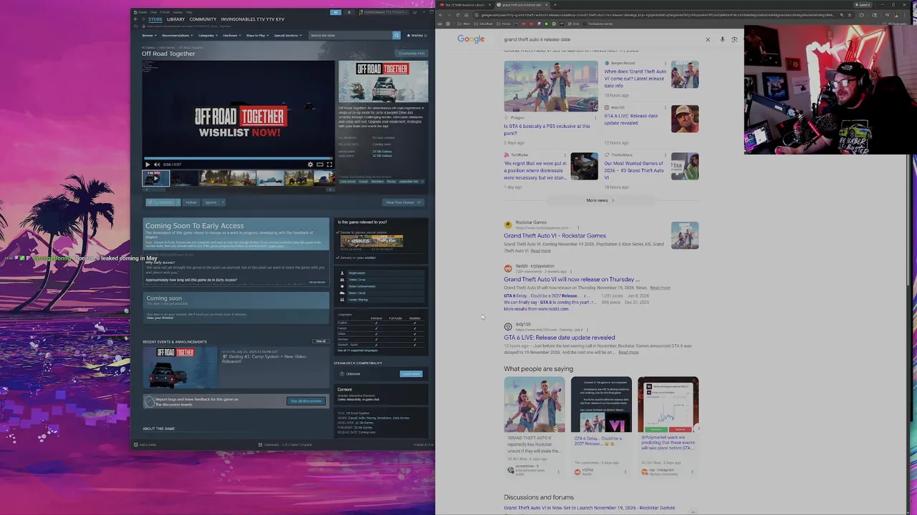Click the Google logo
Screen dimensions: 917x515
coord(471,39)
